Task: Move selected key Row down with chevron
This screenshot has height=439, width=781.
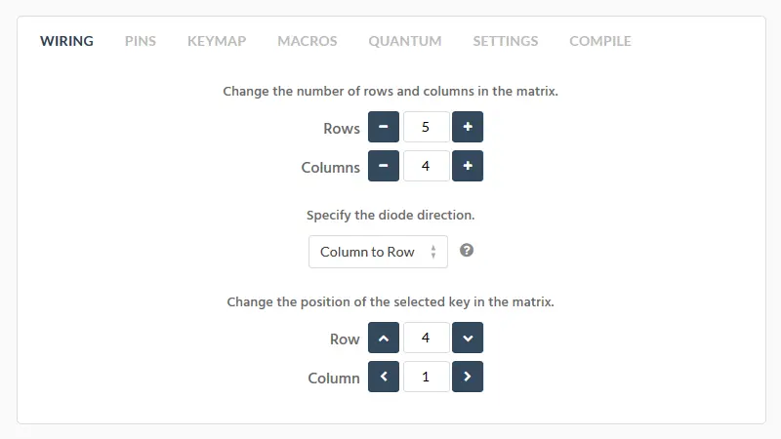Action: point(468,338)
